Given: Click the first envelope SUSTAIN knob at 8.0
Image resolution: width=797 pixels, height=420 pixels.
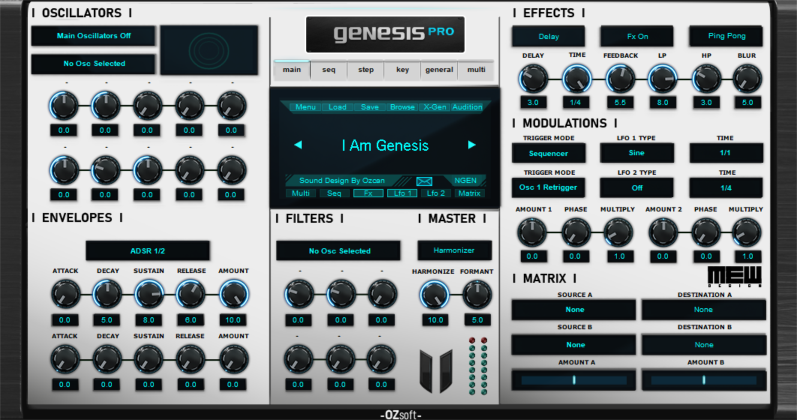Looking at the screenshot, I should tap(149, 294).
